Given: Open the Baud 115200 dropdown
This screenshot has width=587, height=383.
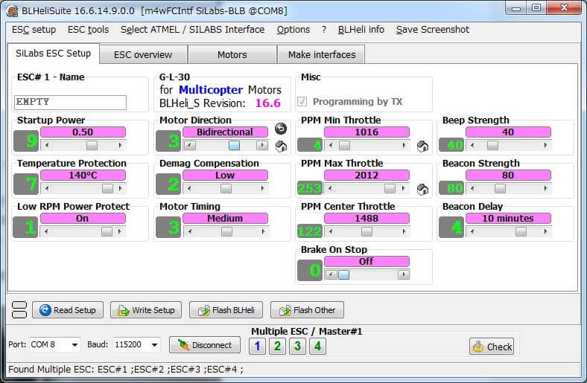Looking at the screenshot, I should [154, 344].
